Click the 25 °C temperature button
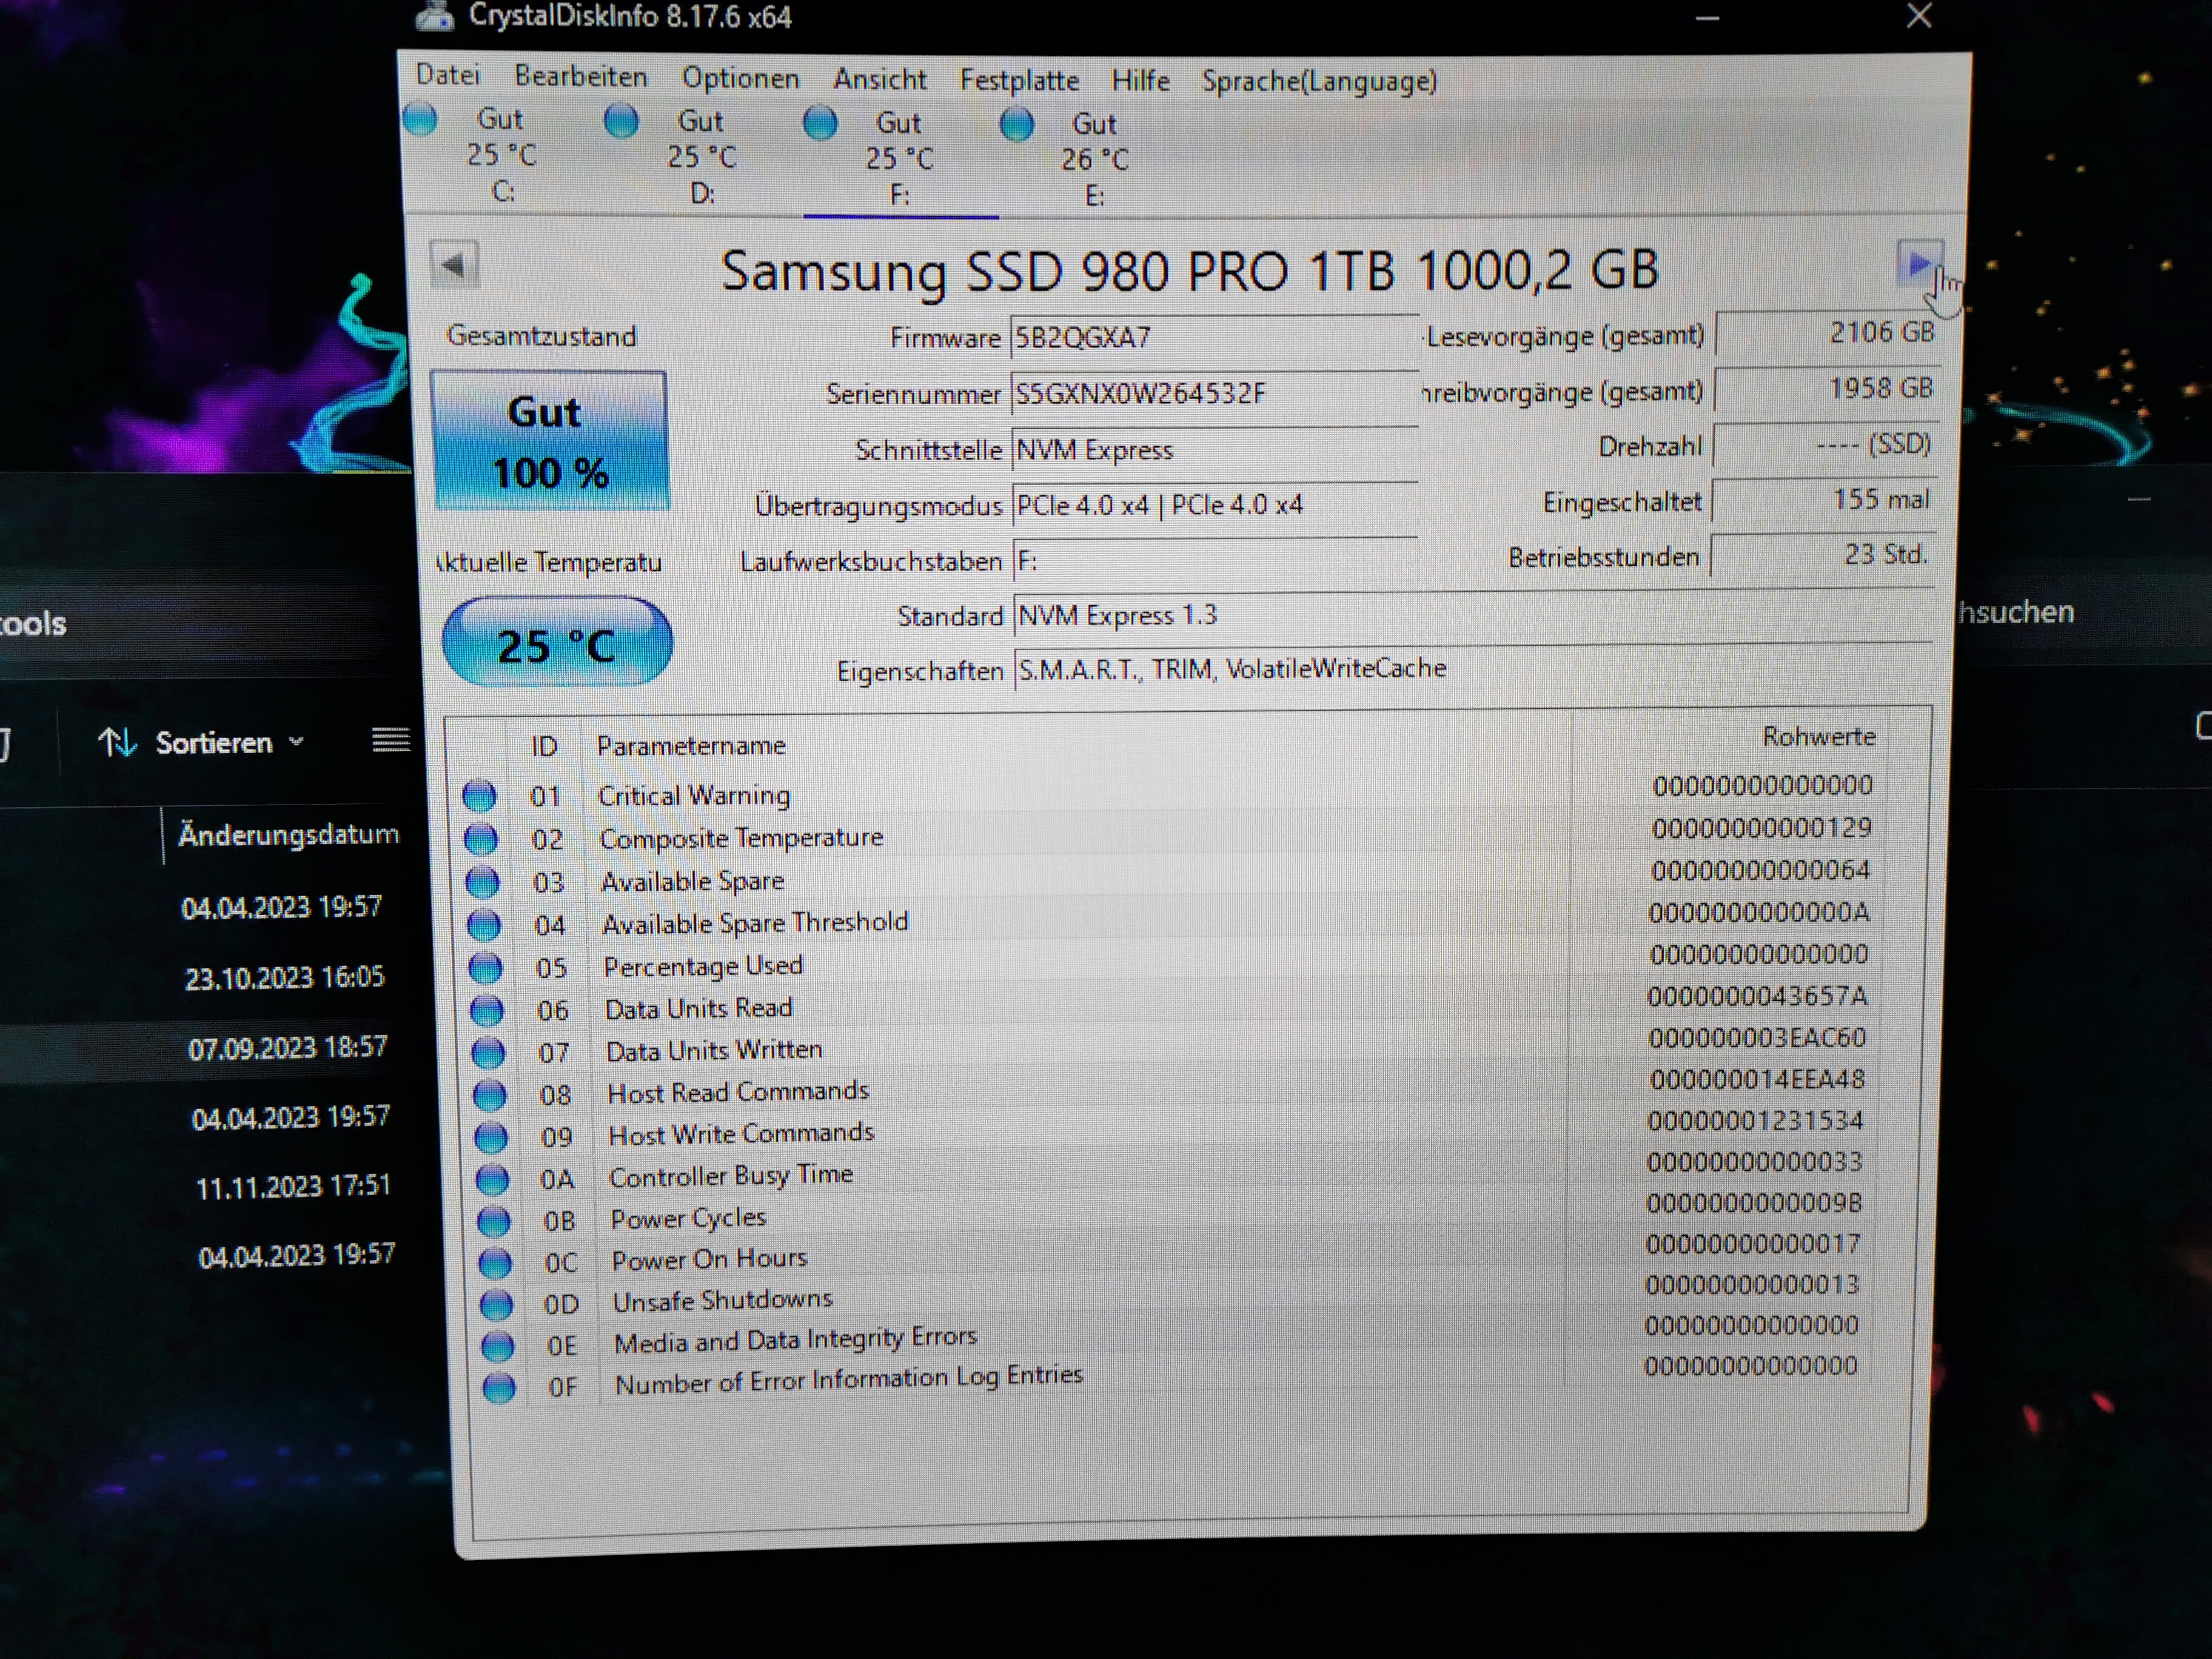2212x1659 pixels. (x=557, y=643)
